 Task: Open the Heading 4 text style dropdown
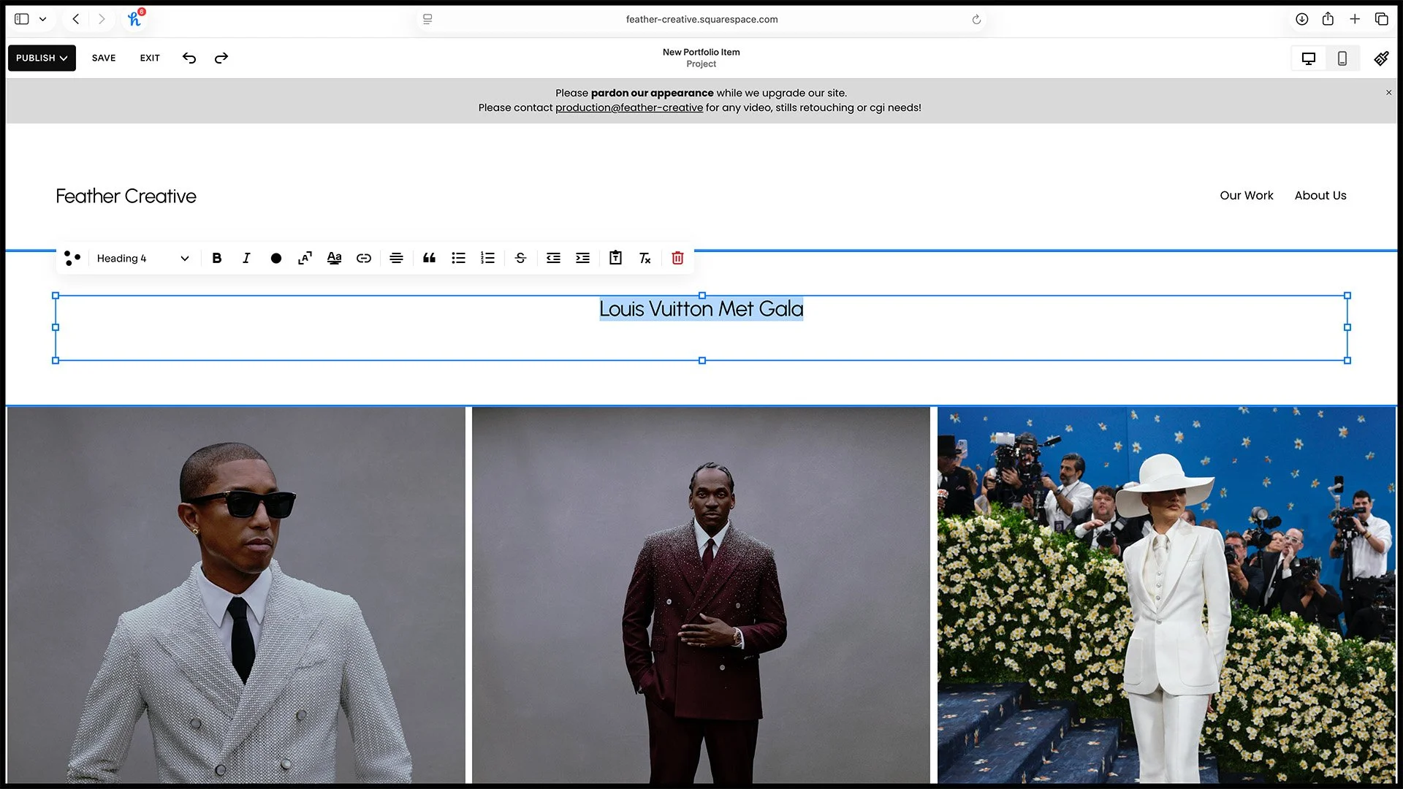[142, 258]
